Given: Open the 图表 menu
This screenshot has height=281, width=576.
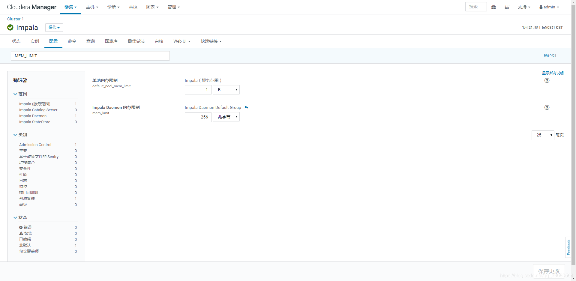Looking at the screenshot, I should 152,7.
